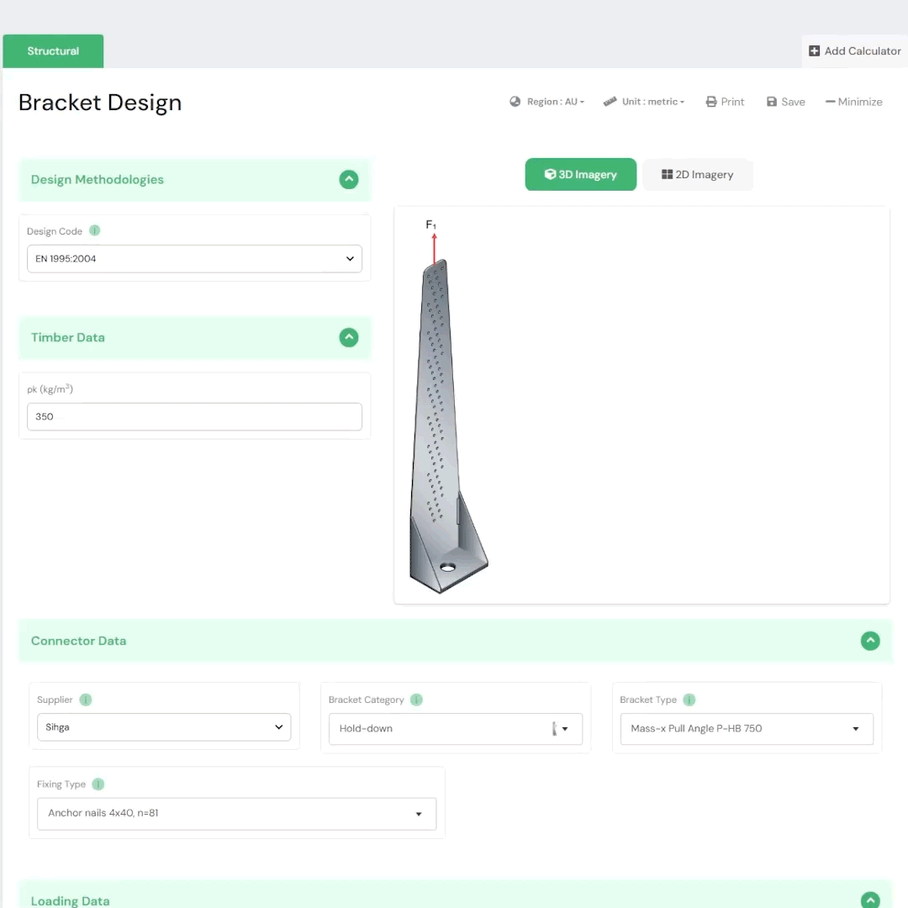This screenshot has height=908, width=908.
Task: Open the Bracket Category info tooltip
Action: (415, 699)
